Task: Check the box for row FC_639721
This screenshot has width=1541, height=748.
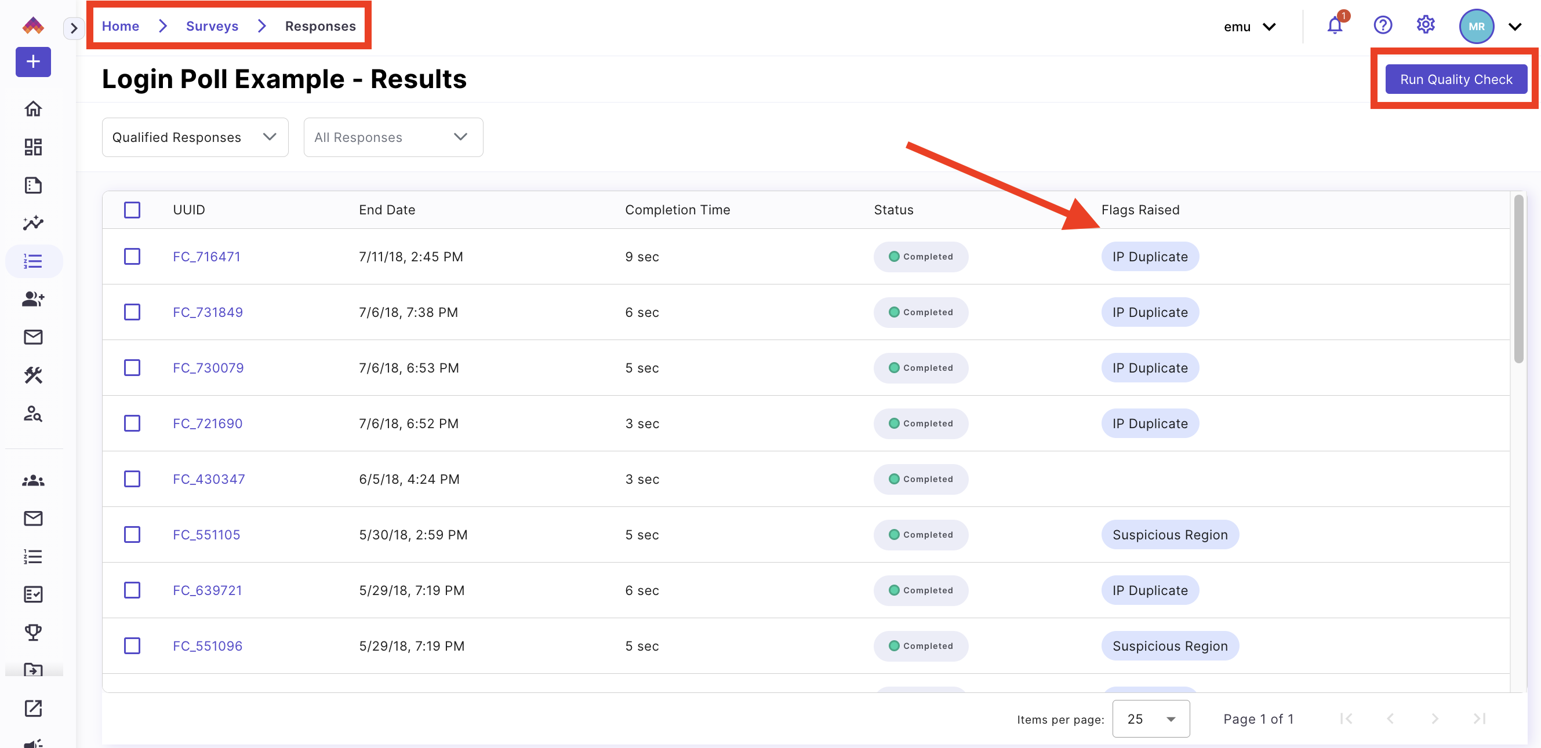Action: (x=132, y=590)
